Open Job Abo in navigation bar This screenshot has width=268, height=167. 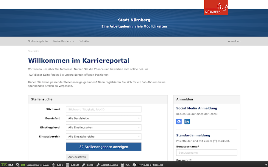tap(84, 41)
